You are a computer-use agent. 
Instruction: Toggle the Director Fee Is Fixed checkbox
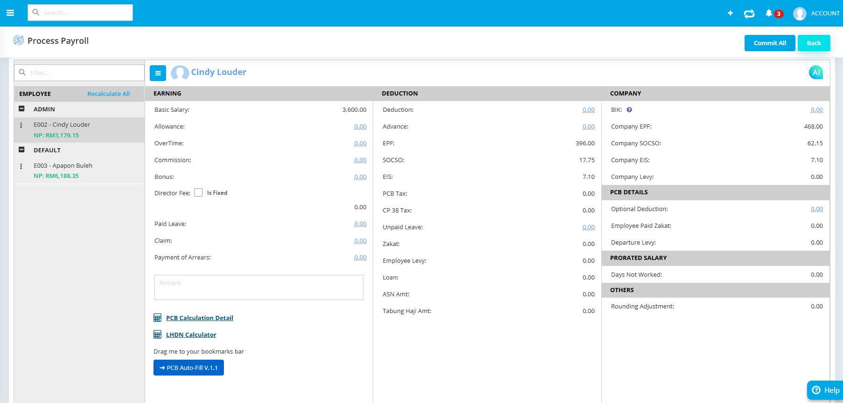pyautogui.click(x=198, y=193)
